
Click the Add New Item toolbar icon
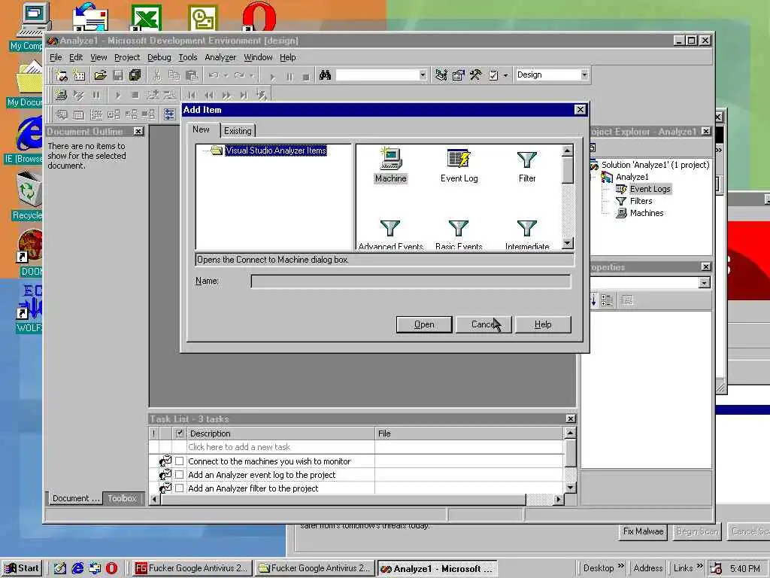[79, 75]
